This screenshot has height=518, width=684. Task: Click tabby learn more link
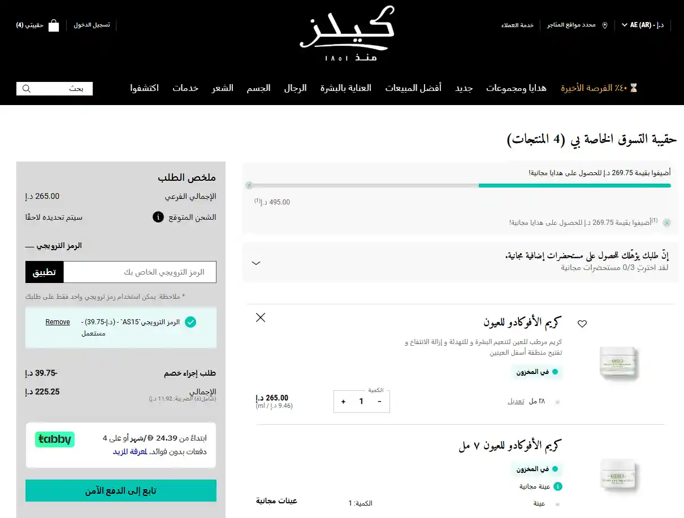[x=130, y=452]
